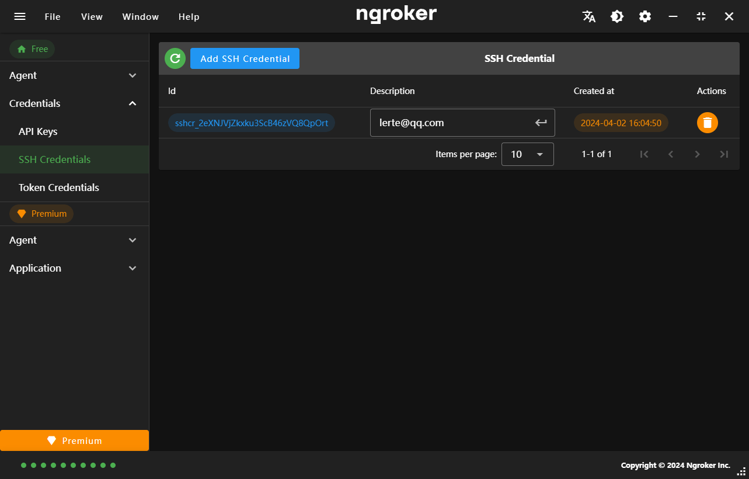Expand the Application section
Screen dimensions: 749x479
coord(74,268)
